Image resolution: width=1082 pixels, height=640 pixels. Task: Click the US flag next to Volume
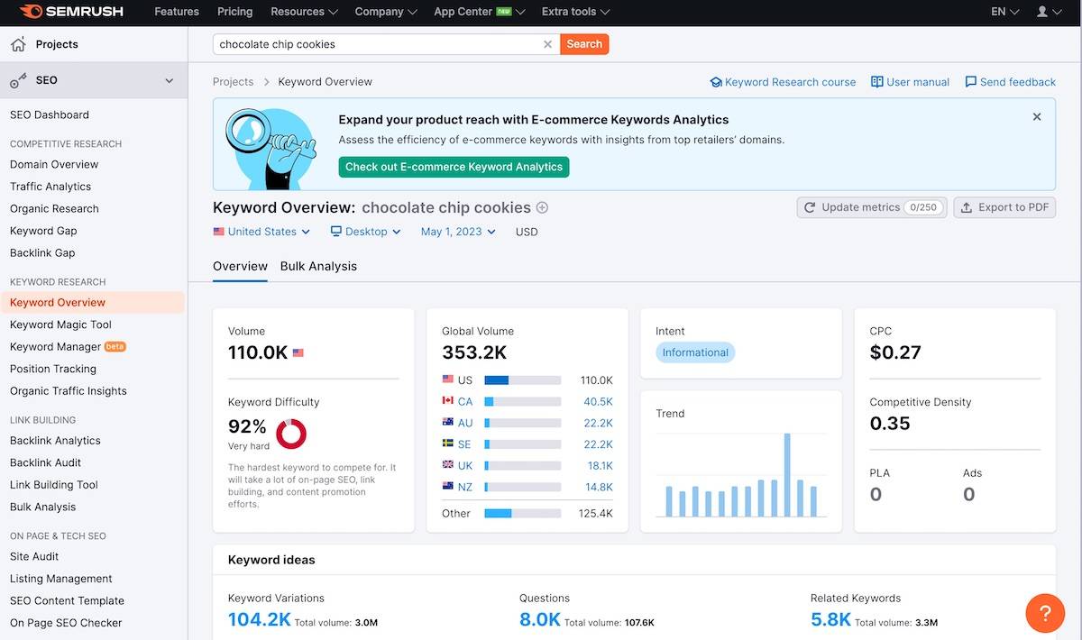(298, 352)
